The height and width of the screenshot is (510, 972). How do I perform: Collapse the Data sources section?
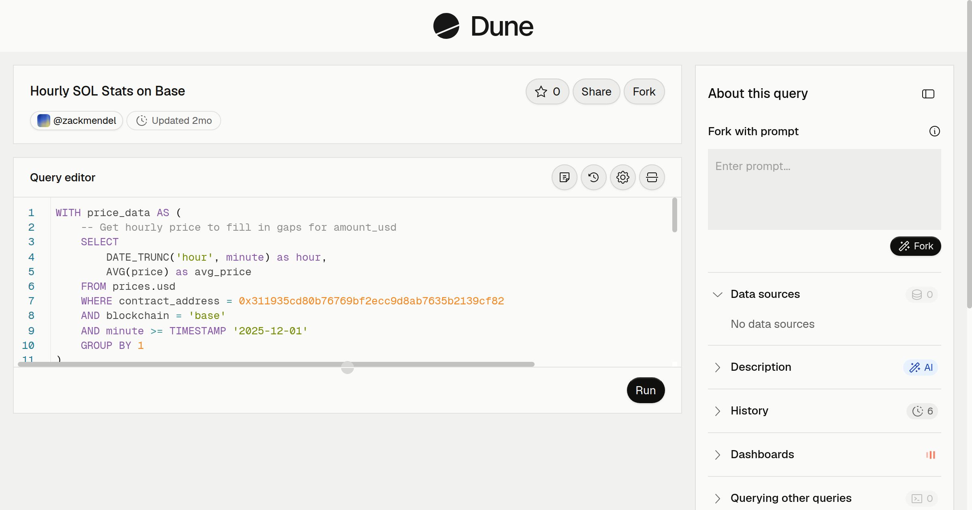click(x=717, y=294)
